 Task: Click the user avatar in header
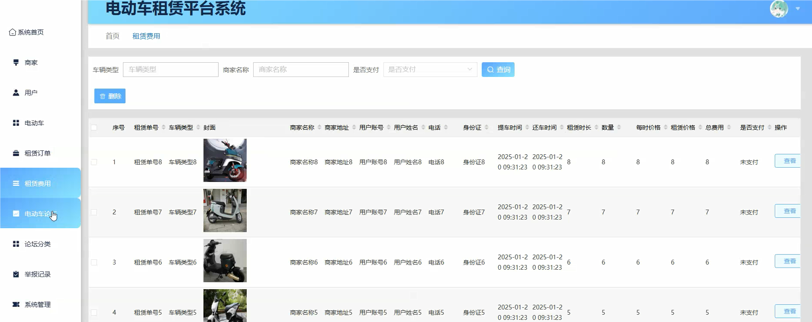tap(779, 9)
